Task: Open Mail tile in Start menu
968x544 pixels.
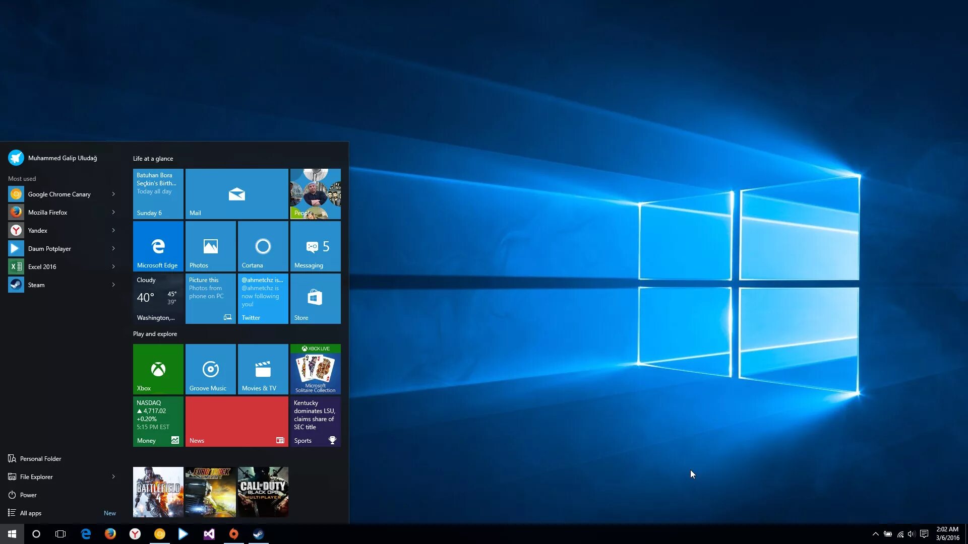Action: point(236,193)
